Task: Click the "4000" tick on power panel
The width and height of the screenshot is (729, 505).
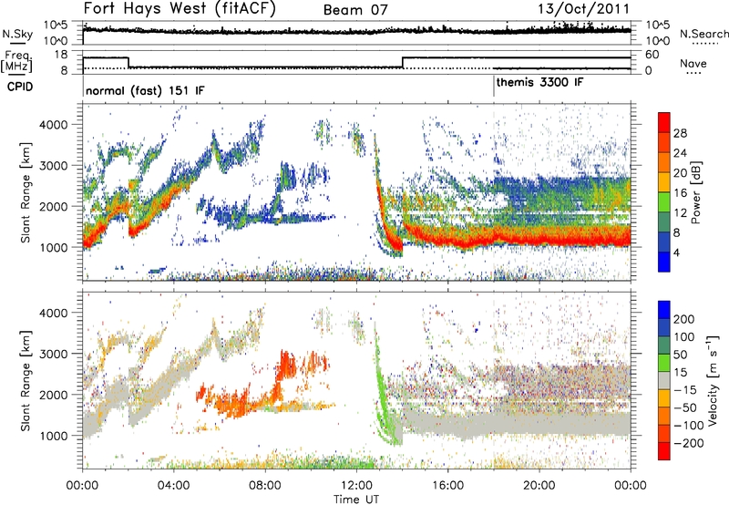Action: tap(53, 125)
